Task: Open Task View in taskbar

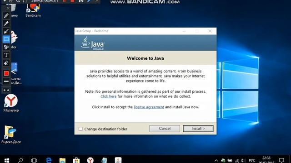Action: click(x=34, y=160)
